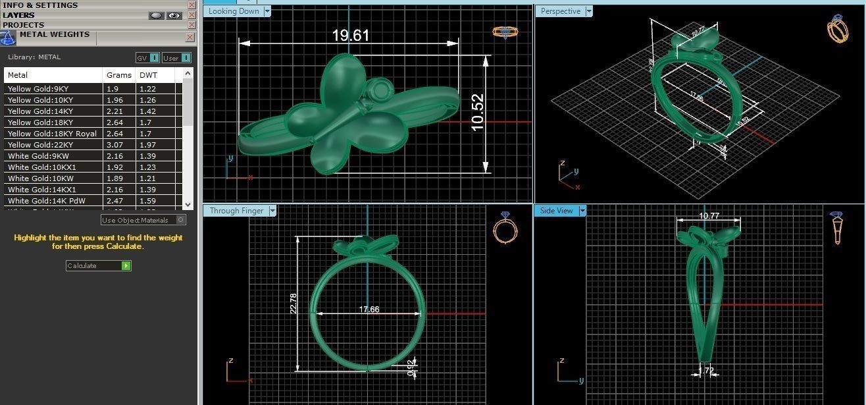The image size is (866, 405).
Task: Click the green play arrow on Calculate
Action: coord(126,266)
